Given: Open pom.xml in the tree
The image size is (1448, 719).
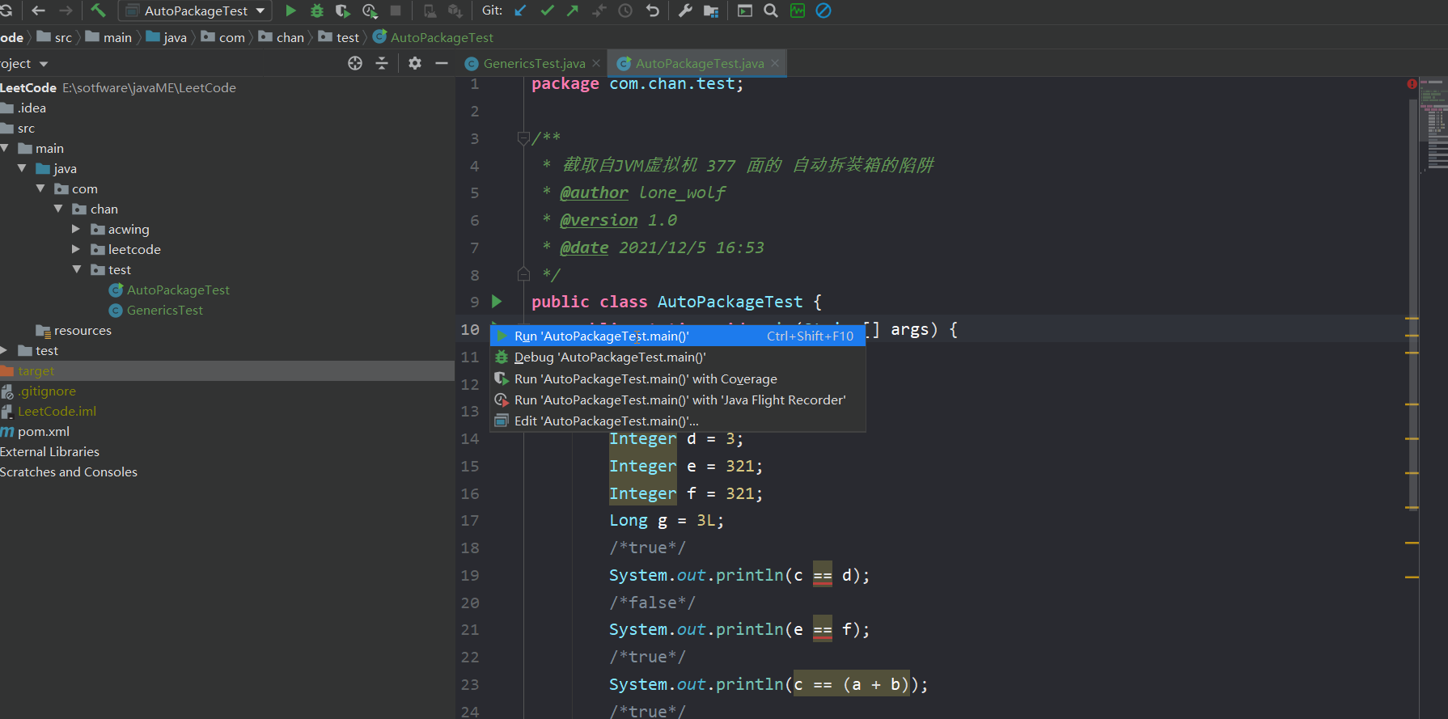Looking at the screenshot, I should (44, 431).
